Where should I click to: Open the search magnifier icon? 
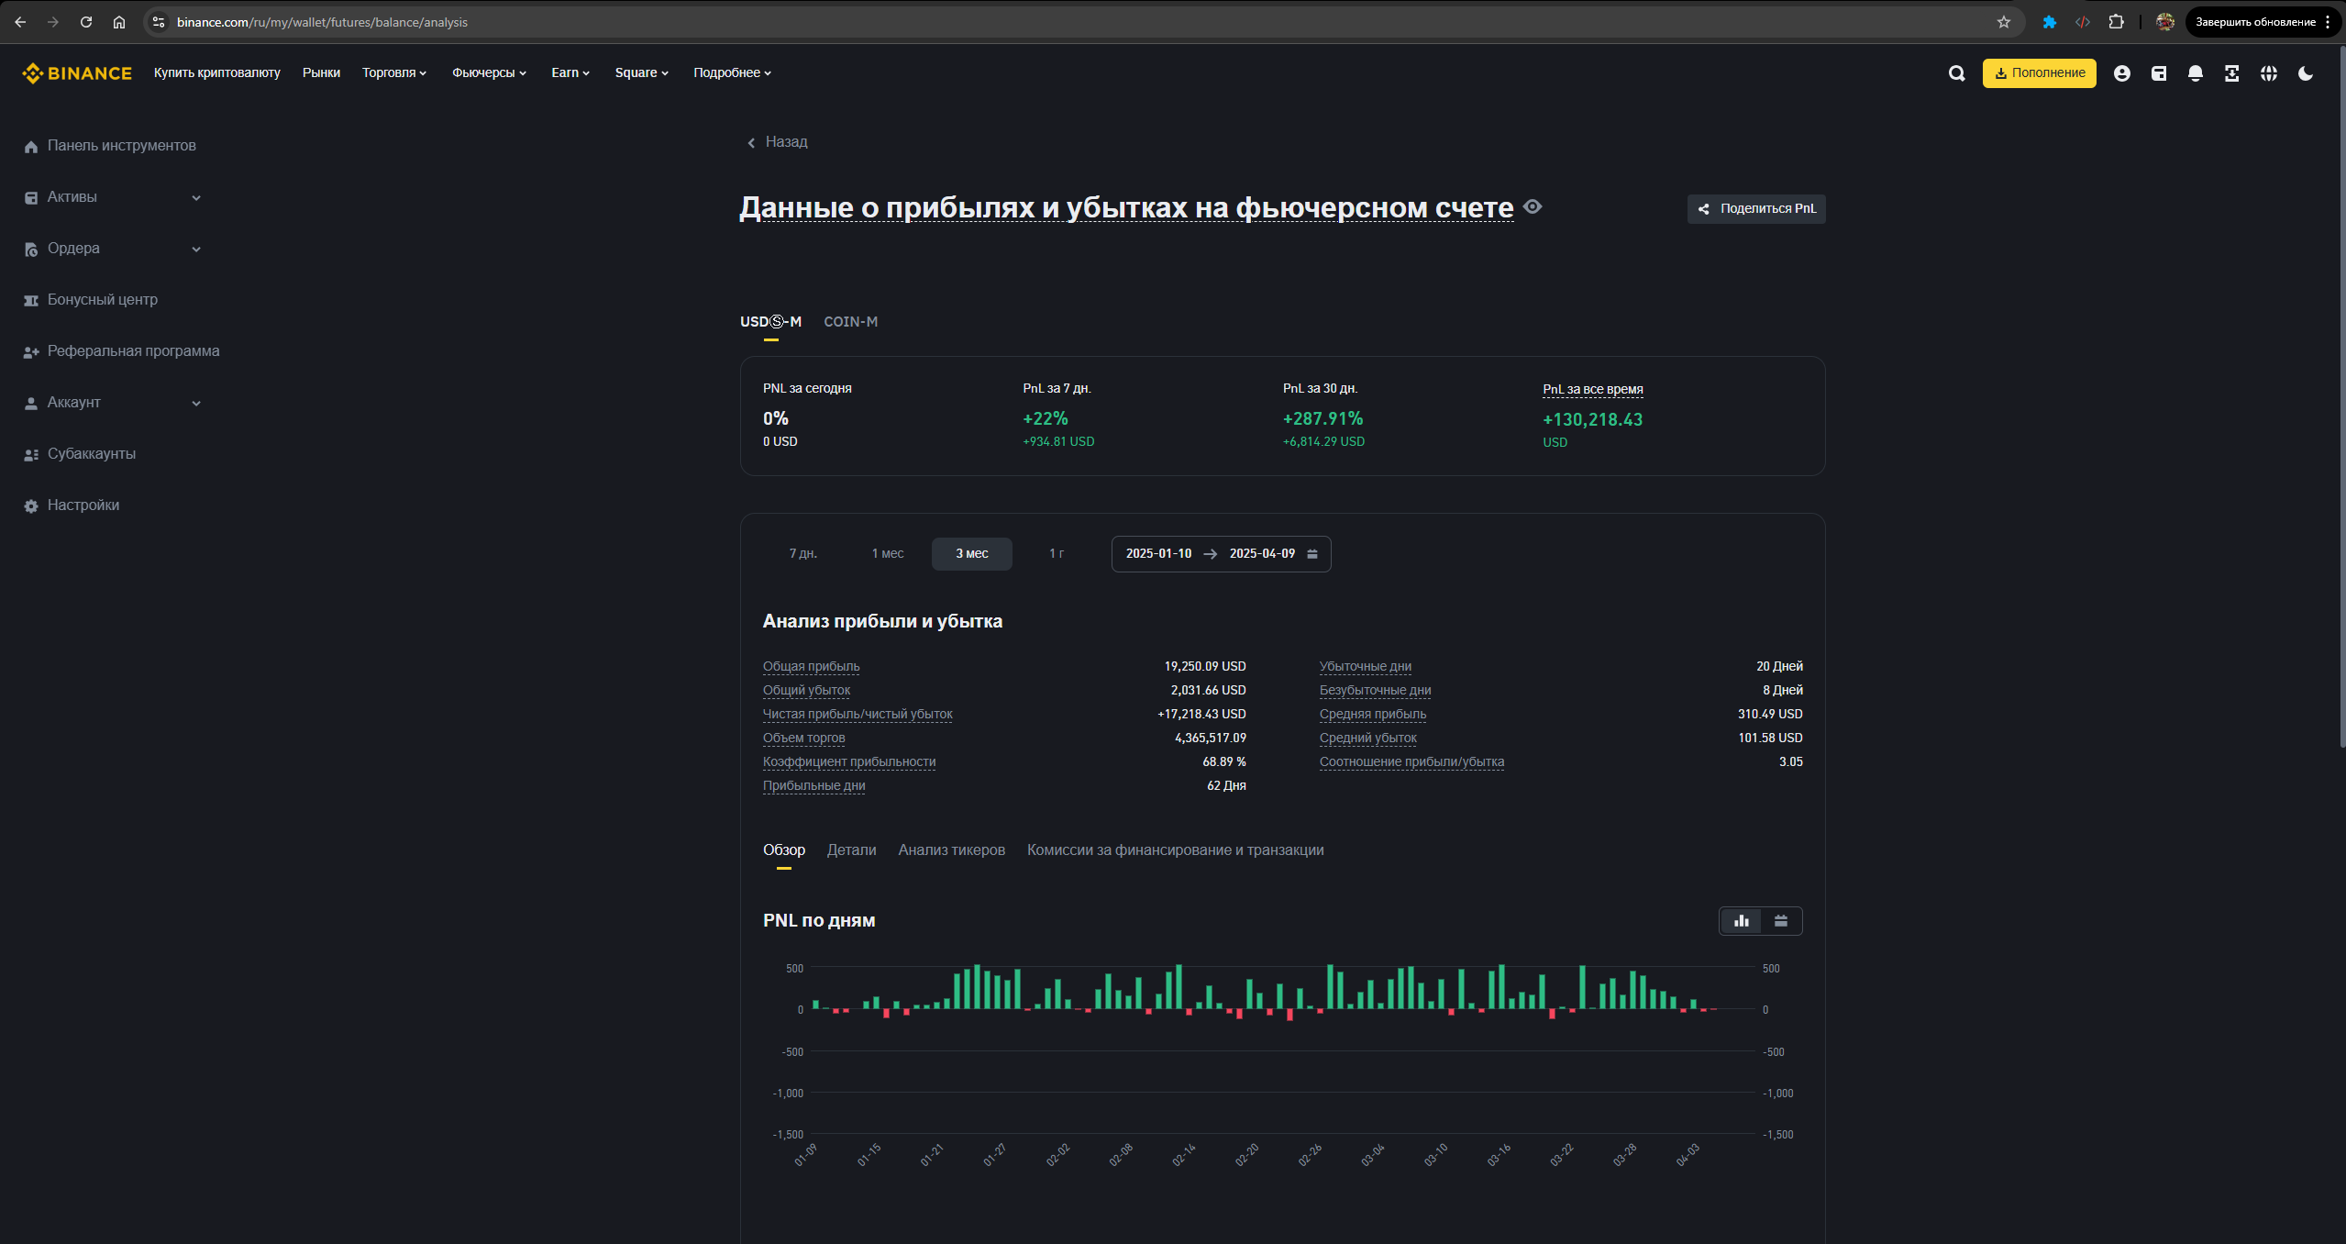click(1956, 73)
